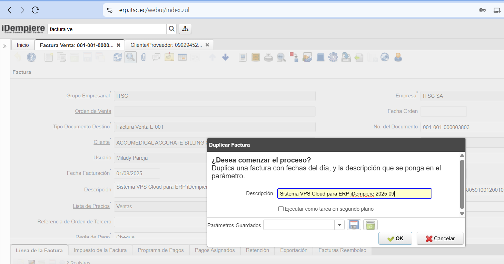Open the Parámetros Guardados dropdown
The height and width of the screenshot is (264, 504).
coord(340,225)
